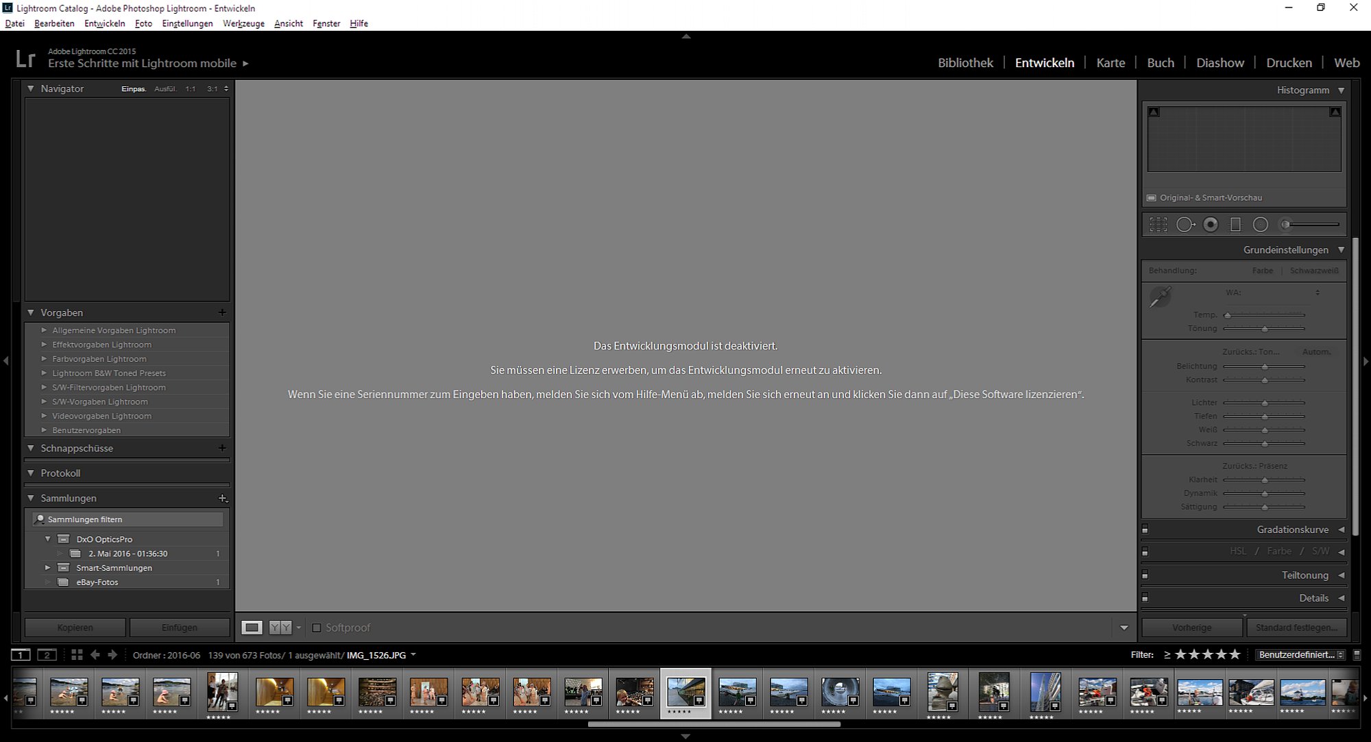Click the Before/After YY view icon
Image resolution: width=1371 pixels, height=742 pixels.
280,628
